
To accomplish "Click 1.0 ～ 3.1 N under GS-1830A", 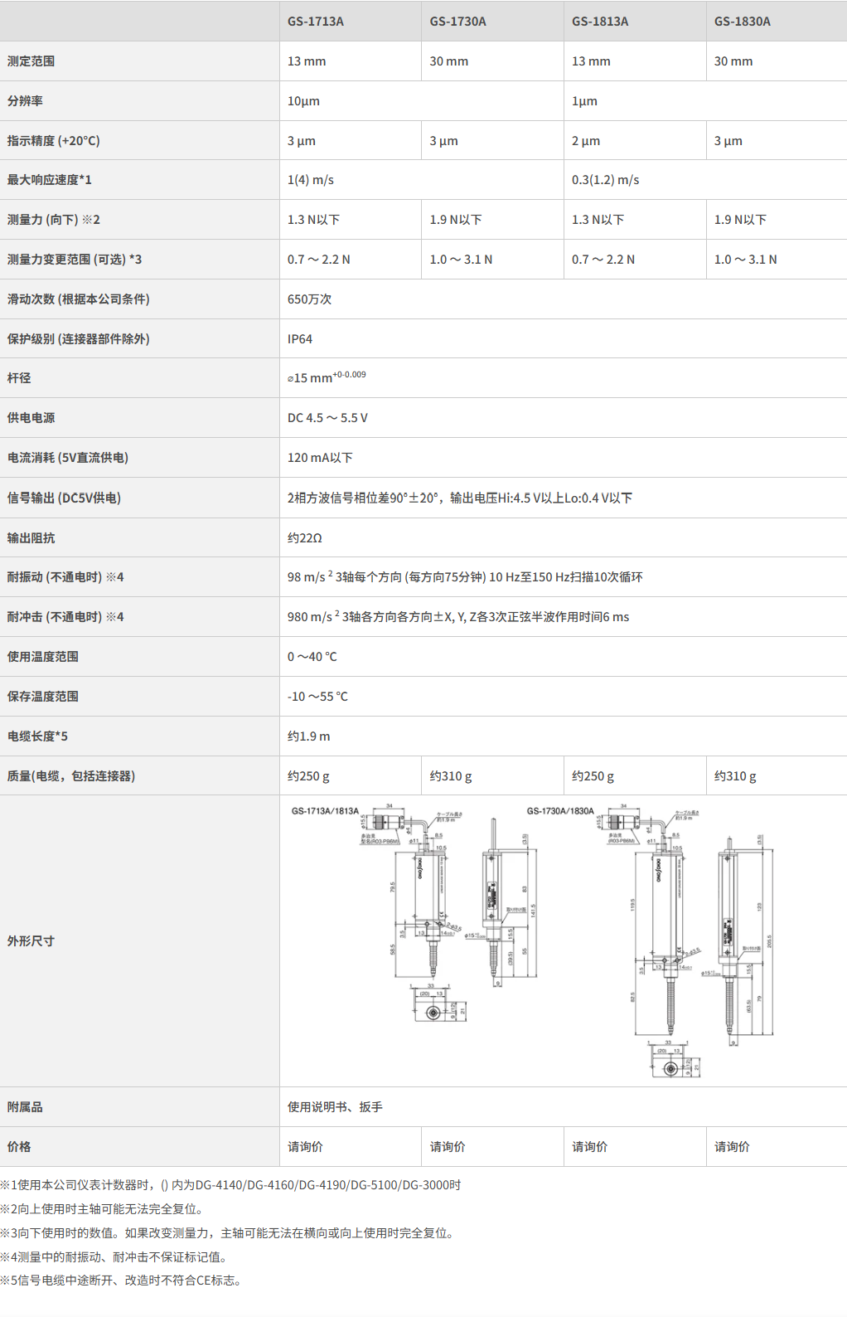I will coord(746,260).
